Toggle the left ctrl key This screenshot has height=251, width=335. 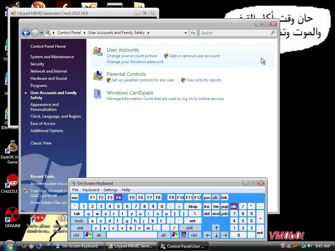coord(76,235)
